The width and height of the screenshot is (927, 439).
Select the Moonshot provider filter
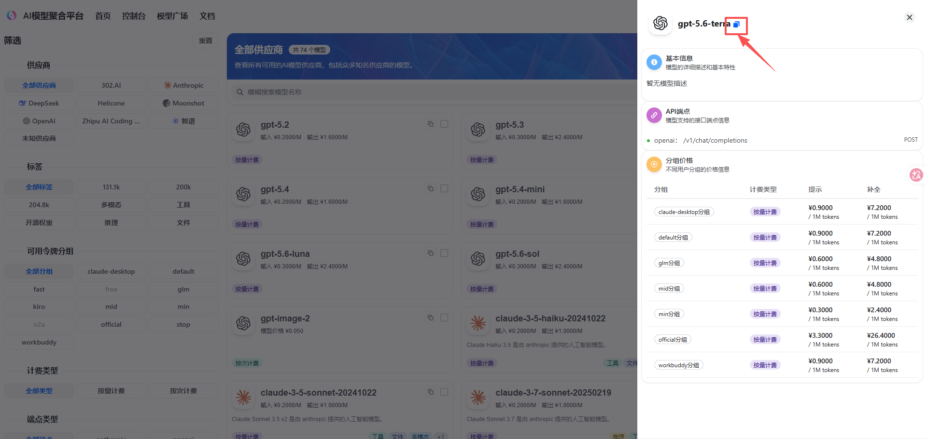183,103
